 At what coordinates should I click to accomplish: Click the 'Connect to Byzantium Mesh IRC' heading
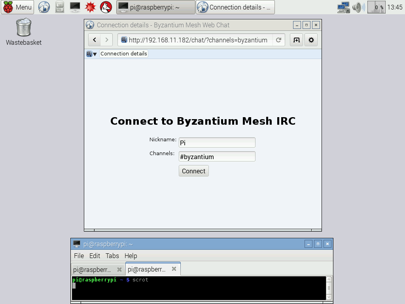203,121
